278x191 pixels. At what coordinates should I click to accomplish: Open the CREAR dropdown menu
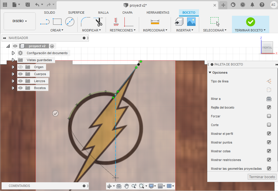tap(57, 30)
